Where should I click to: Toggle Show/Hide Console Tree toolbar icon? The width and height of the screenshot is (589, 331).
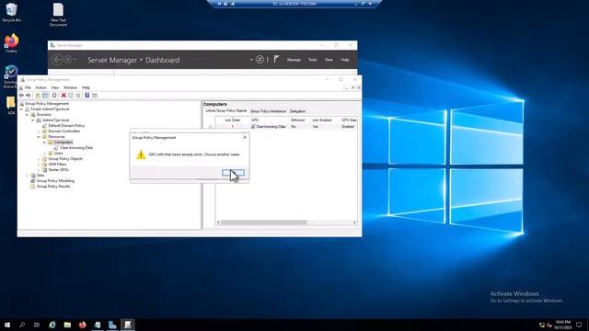coord(45,96)
